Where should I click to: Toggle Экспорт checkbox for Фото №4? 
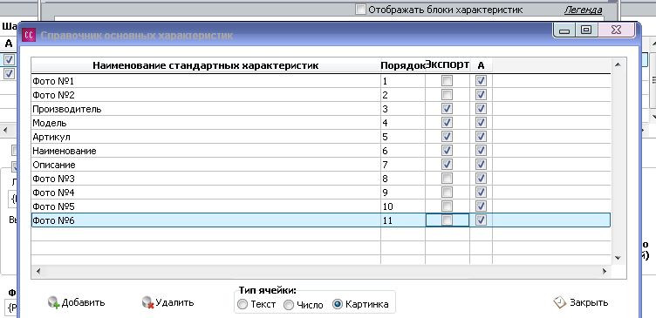pos(447,193)
